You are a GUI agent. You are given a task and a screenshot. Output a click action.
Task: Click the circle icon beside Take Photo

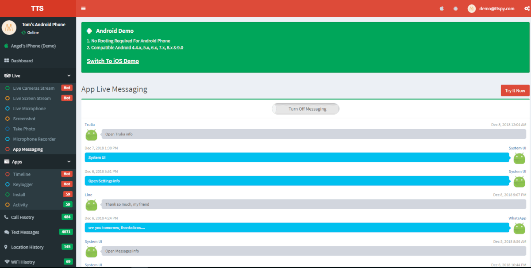click(x=8, y=129)
